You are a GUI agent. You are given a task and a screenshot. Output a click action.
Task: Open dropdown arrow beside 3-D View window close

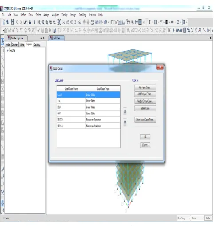pos(208,38)
